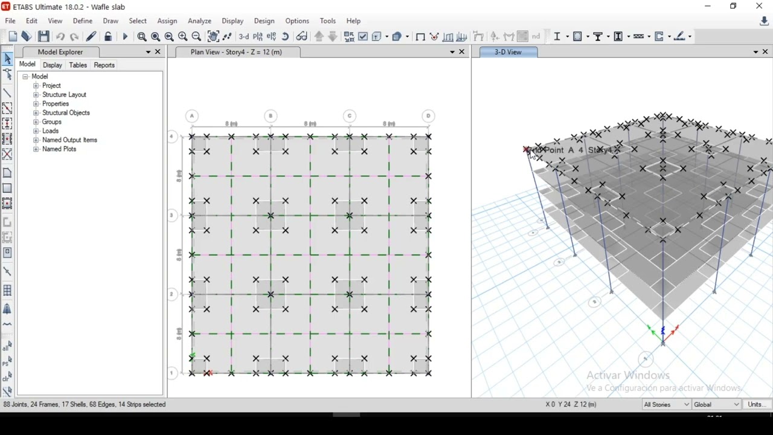Expand the Groups tree node

(36, 122)
